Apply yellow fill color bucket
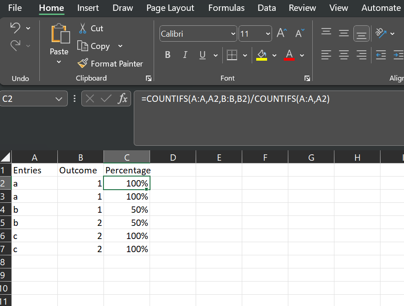The width and height of the screenshot is (404, 306). [x=262, y=55]
